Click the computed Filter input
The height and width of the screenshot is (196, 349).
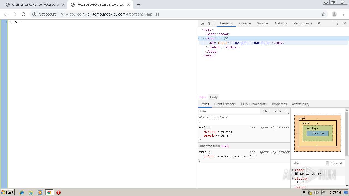(x=308, y=163)
